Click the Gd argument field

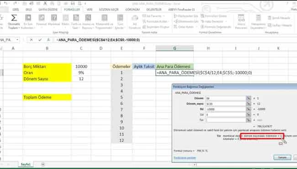point(225,115)
